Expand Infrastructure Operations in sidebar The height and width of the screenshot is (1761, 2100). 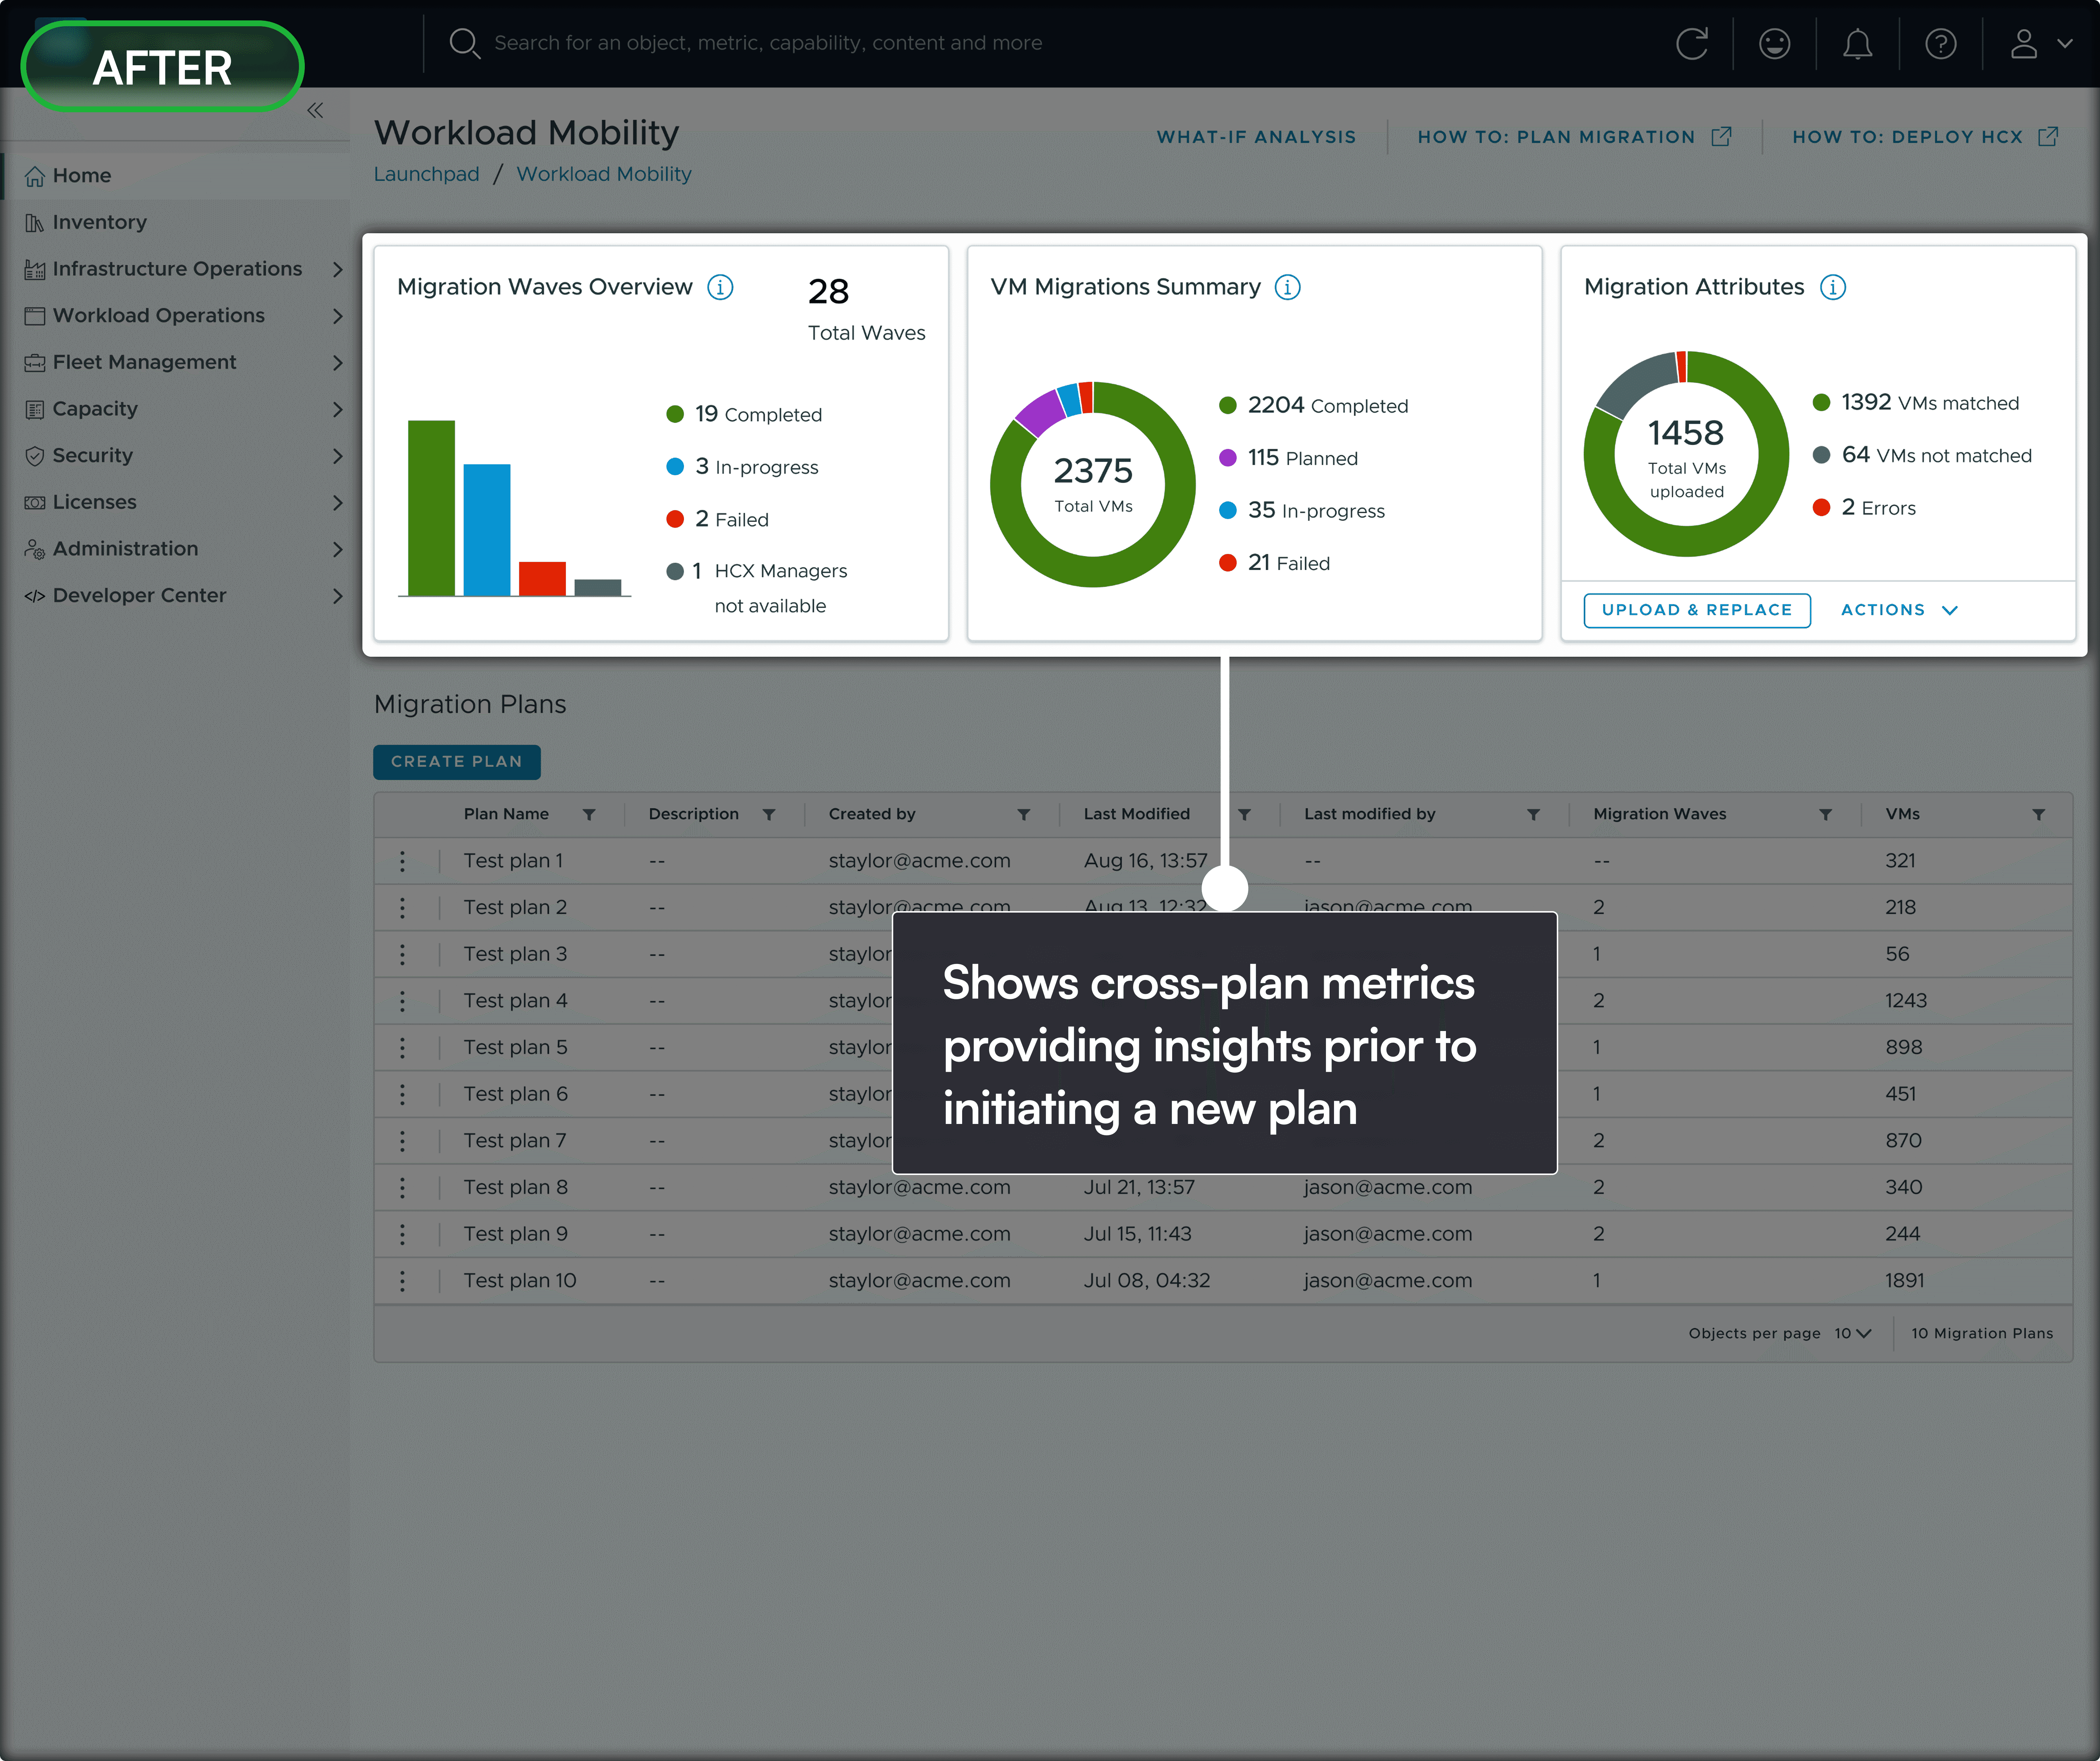pyautogui.click(x=337, y=269)
